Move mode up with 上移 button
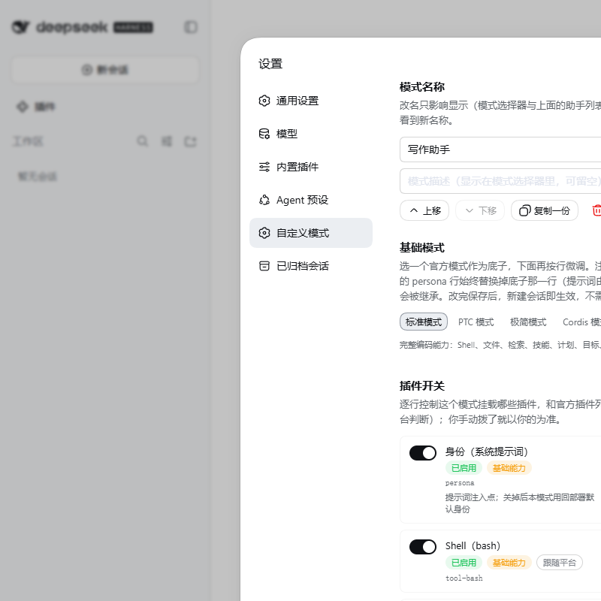The width and height of the screenshot is (601, 601). point(424,210)
